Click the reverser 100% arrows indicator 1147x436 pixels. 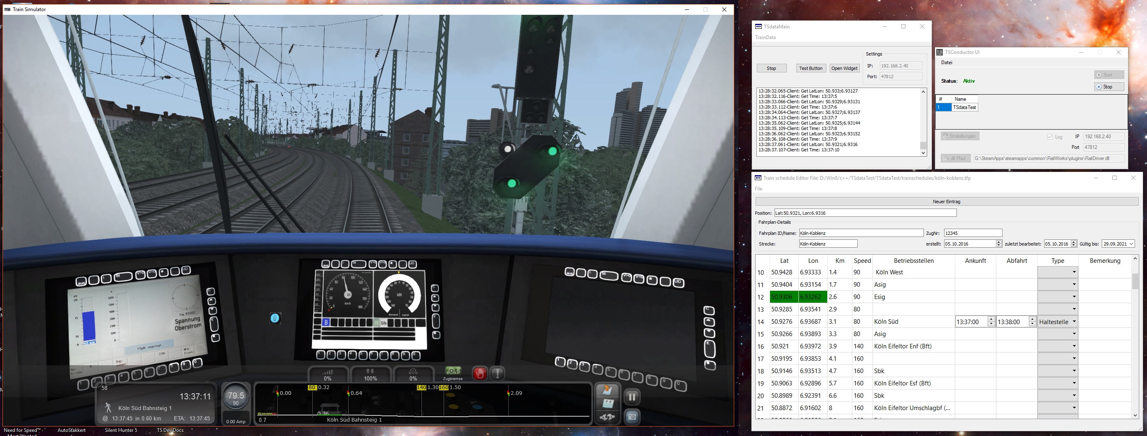(370, 375)
